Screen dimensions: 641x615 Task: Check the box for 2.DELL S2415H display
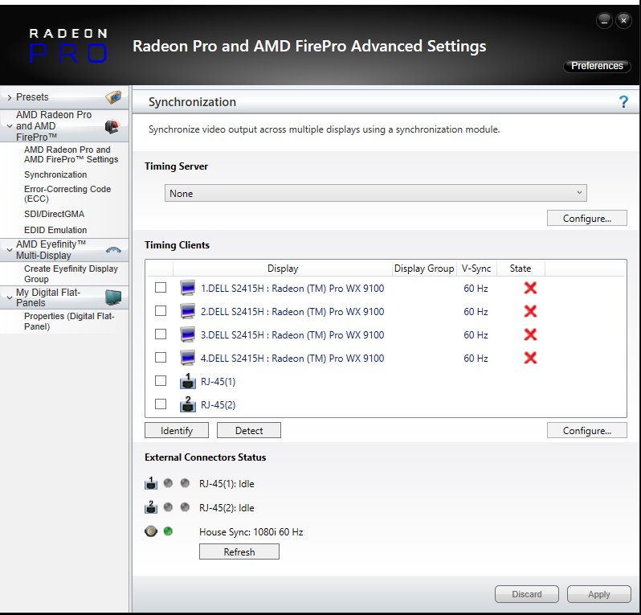(161, 311)
